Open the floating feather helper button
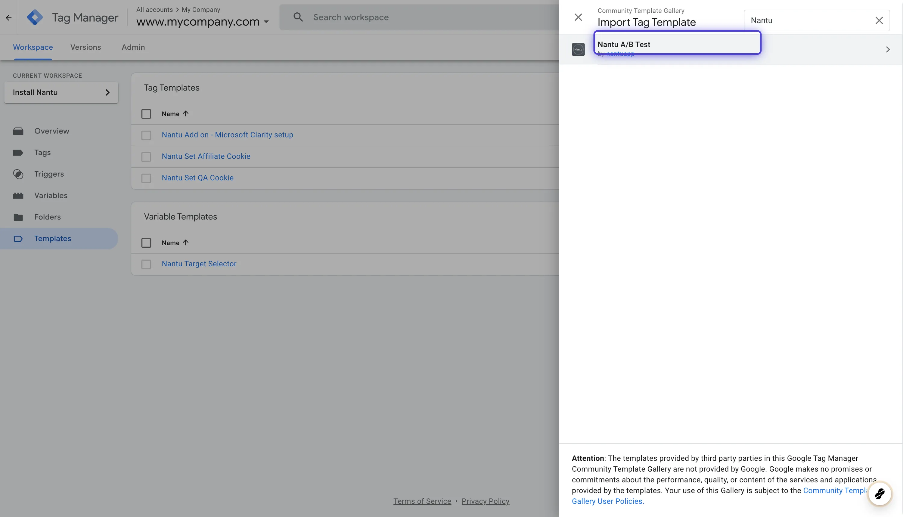 point(879,494)
